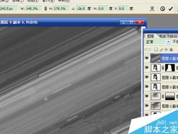Open the 窗口(W) menu
Image resolution: width=178 pixels, height=134 pixels.
click(x=48, y=1)
